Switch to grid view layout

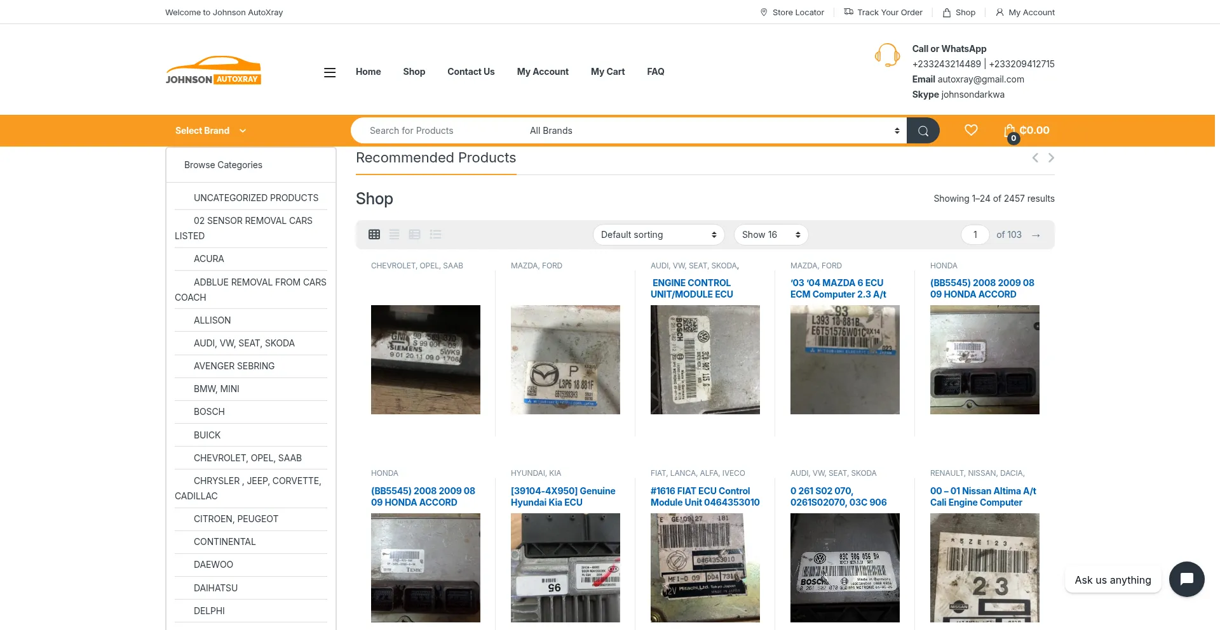374,235
